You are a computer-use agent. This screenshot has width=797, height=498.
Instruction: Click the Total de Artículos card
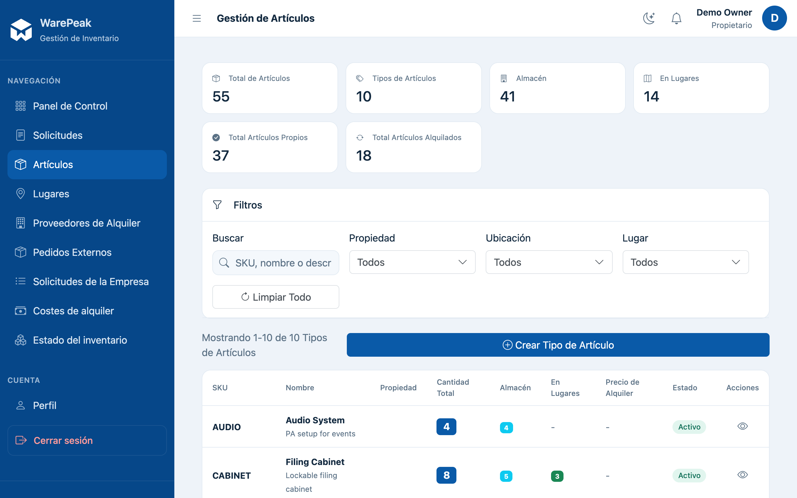pyautogui.click(x=270, y=88)
